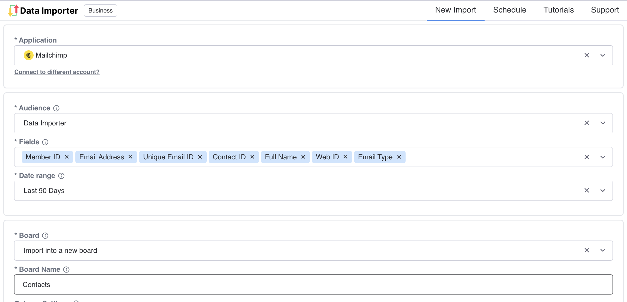Expand the Date range dropdown chevron
627x302 pixels.
tap(603, 190)
